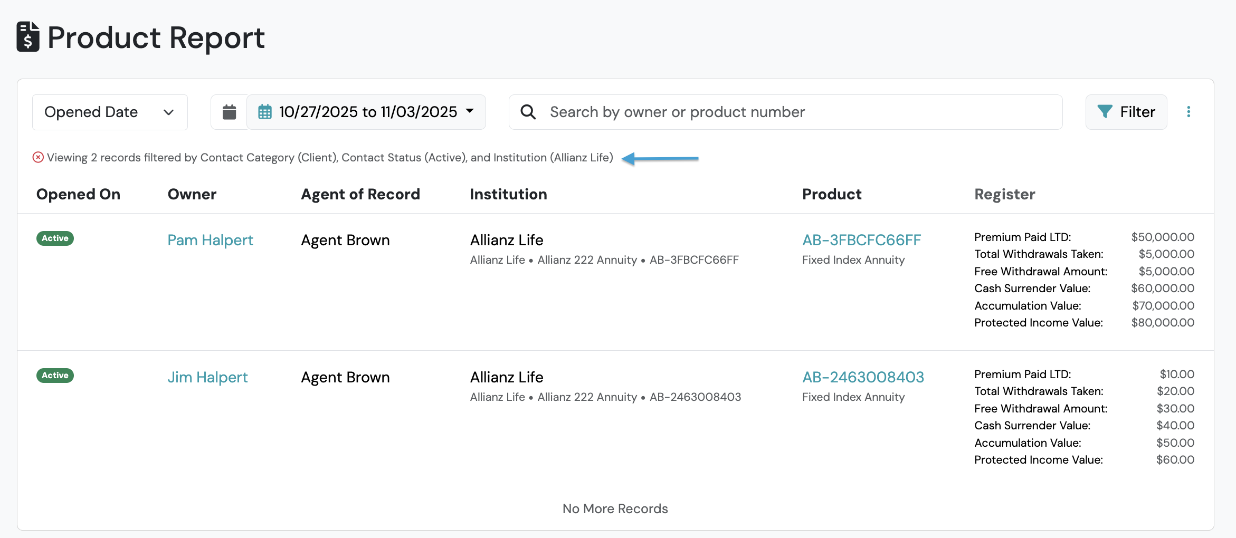This screenshot has height=538, width=1236.
Task: Click the Product column header
Action: (x=832, y=194)
